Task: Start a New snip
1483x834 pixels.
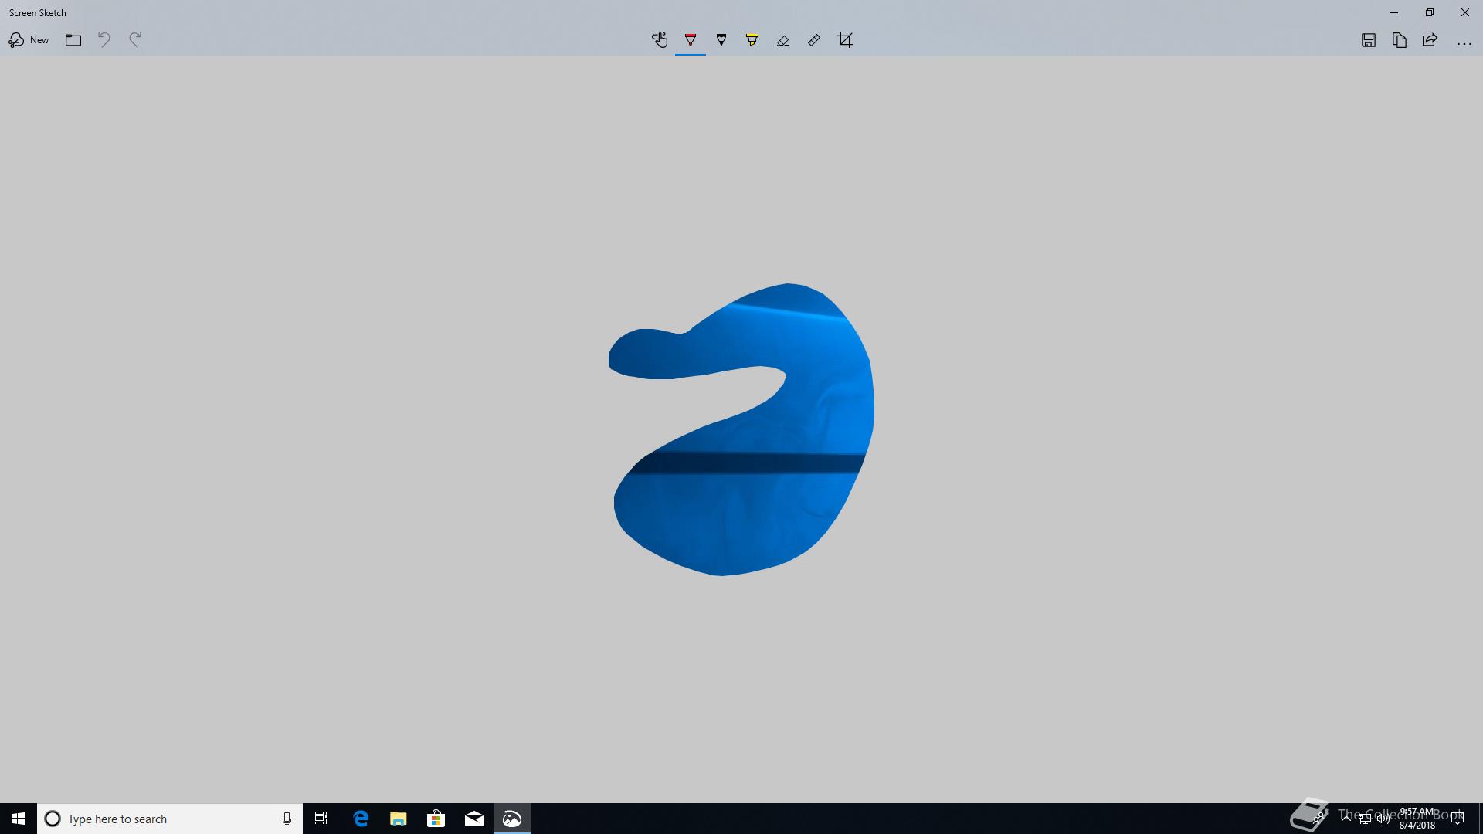Action: tap(29, 40)
